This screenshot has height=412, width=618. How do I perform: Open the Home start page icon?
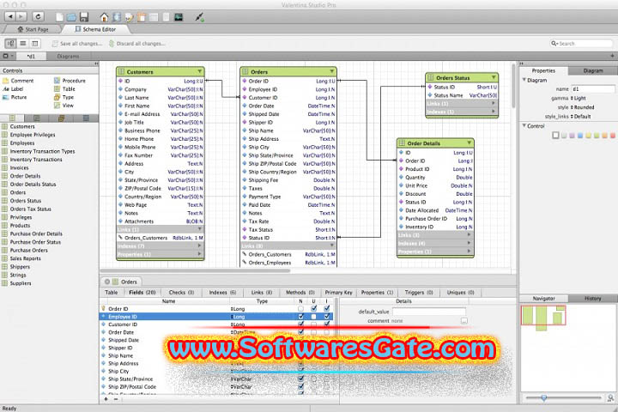coord(104,17)
